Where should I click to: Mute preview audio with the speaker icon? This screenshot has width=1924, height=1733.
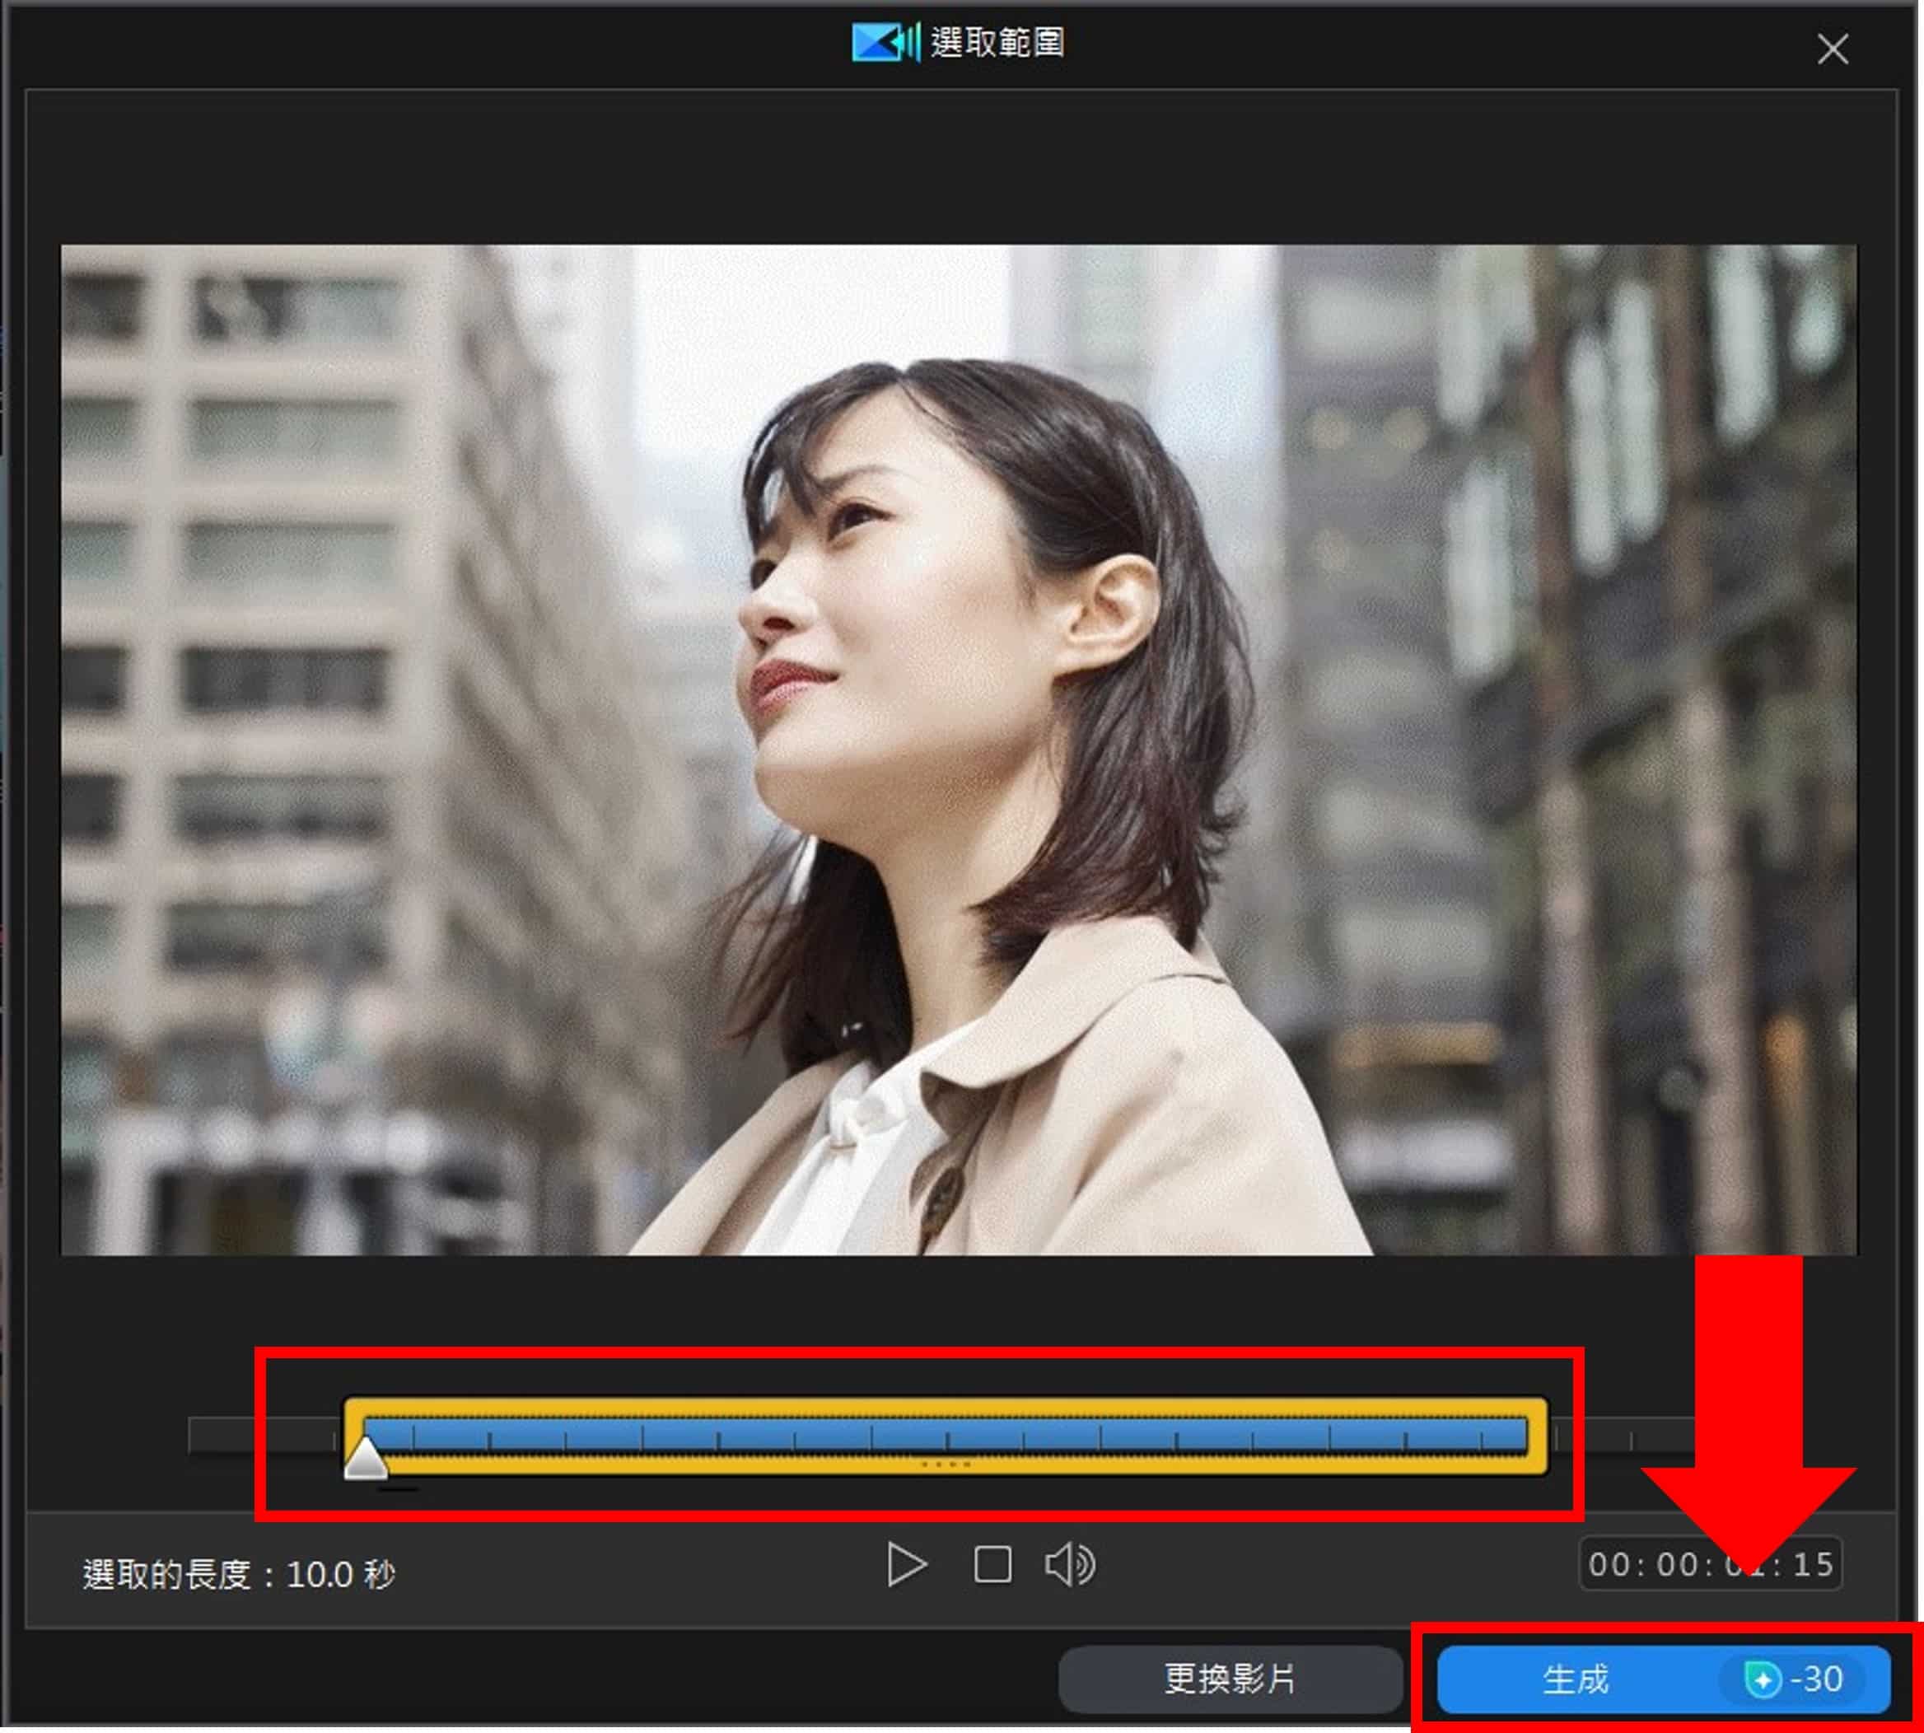1068,1563
